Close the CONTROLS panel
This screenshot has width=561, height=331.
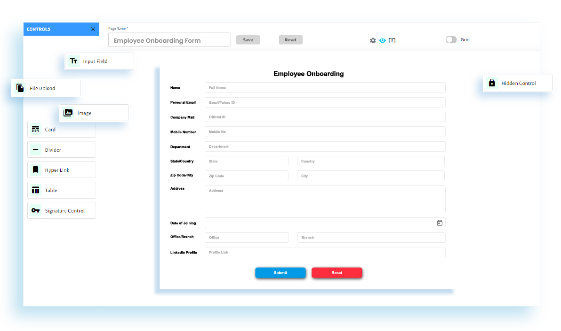click(93, 29)
